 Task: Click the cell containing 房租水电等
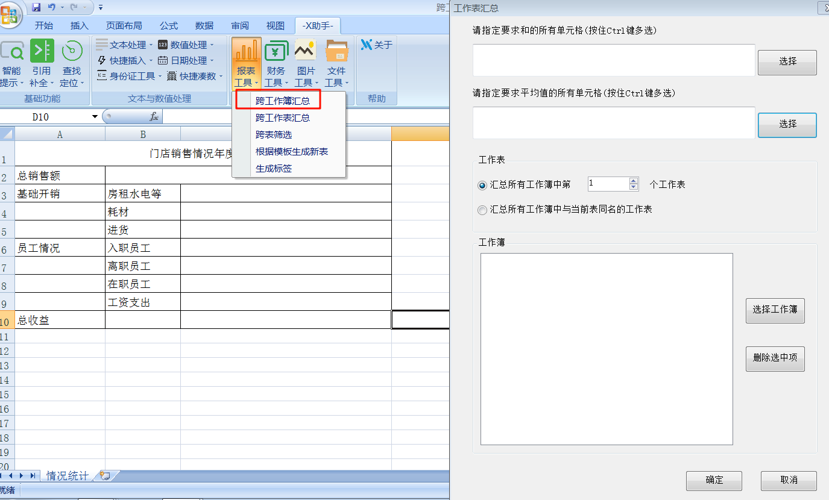pyautogui.click(x=143, y=194)
